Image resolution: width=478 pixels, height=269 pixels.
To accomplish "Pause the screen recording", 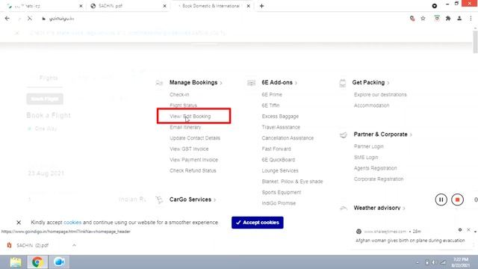I will 441,200.
